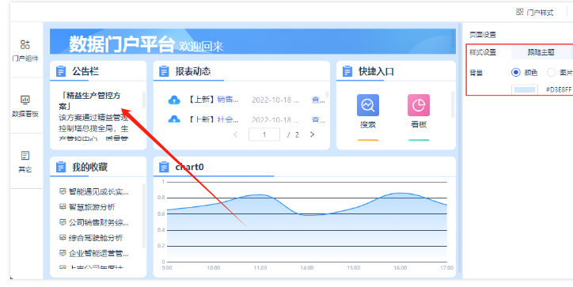The image size is (573, 287).
Task: Open the 其它 sidebar panel
Action: 25,161
